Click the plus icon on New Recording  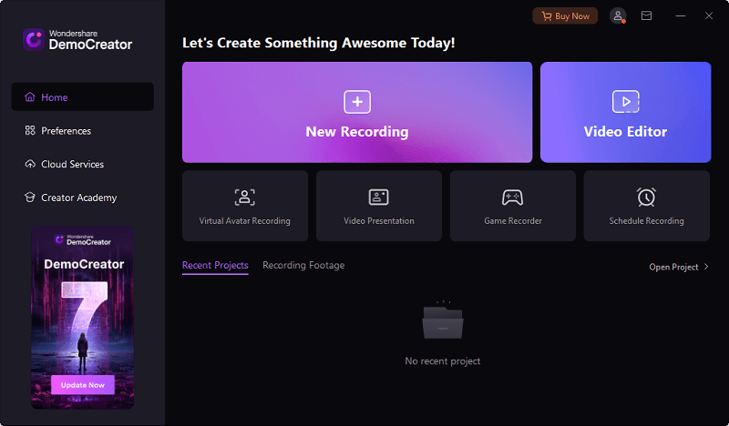click(x=357, y=102)
